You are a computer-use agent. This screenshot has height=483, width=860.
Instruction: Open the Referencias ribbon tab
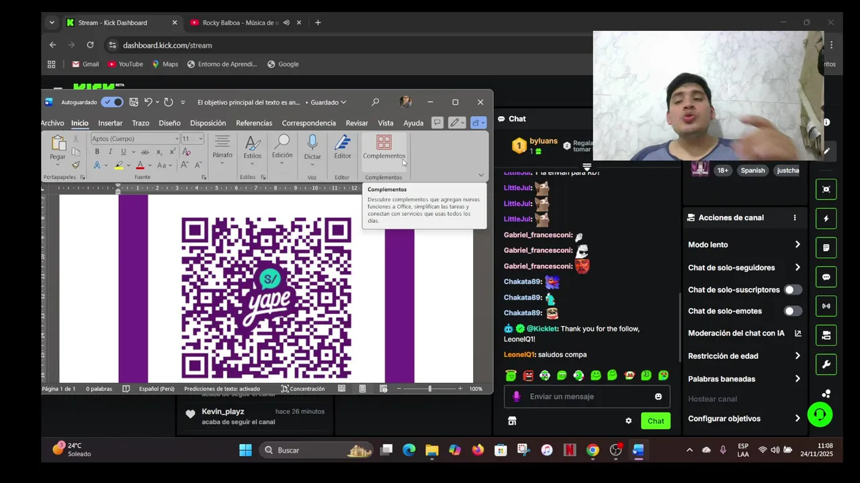pos(254,123)
